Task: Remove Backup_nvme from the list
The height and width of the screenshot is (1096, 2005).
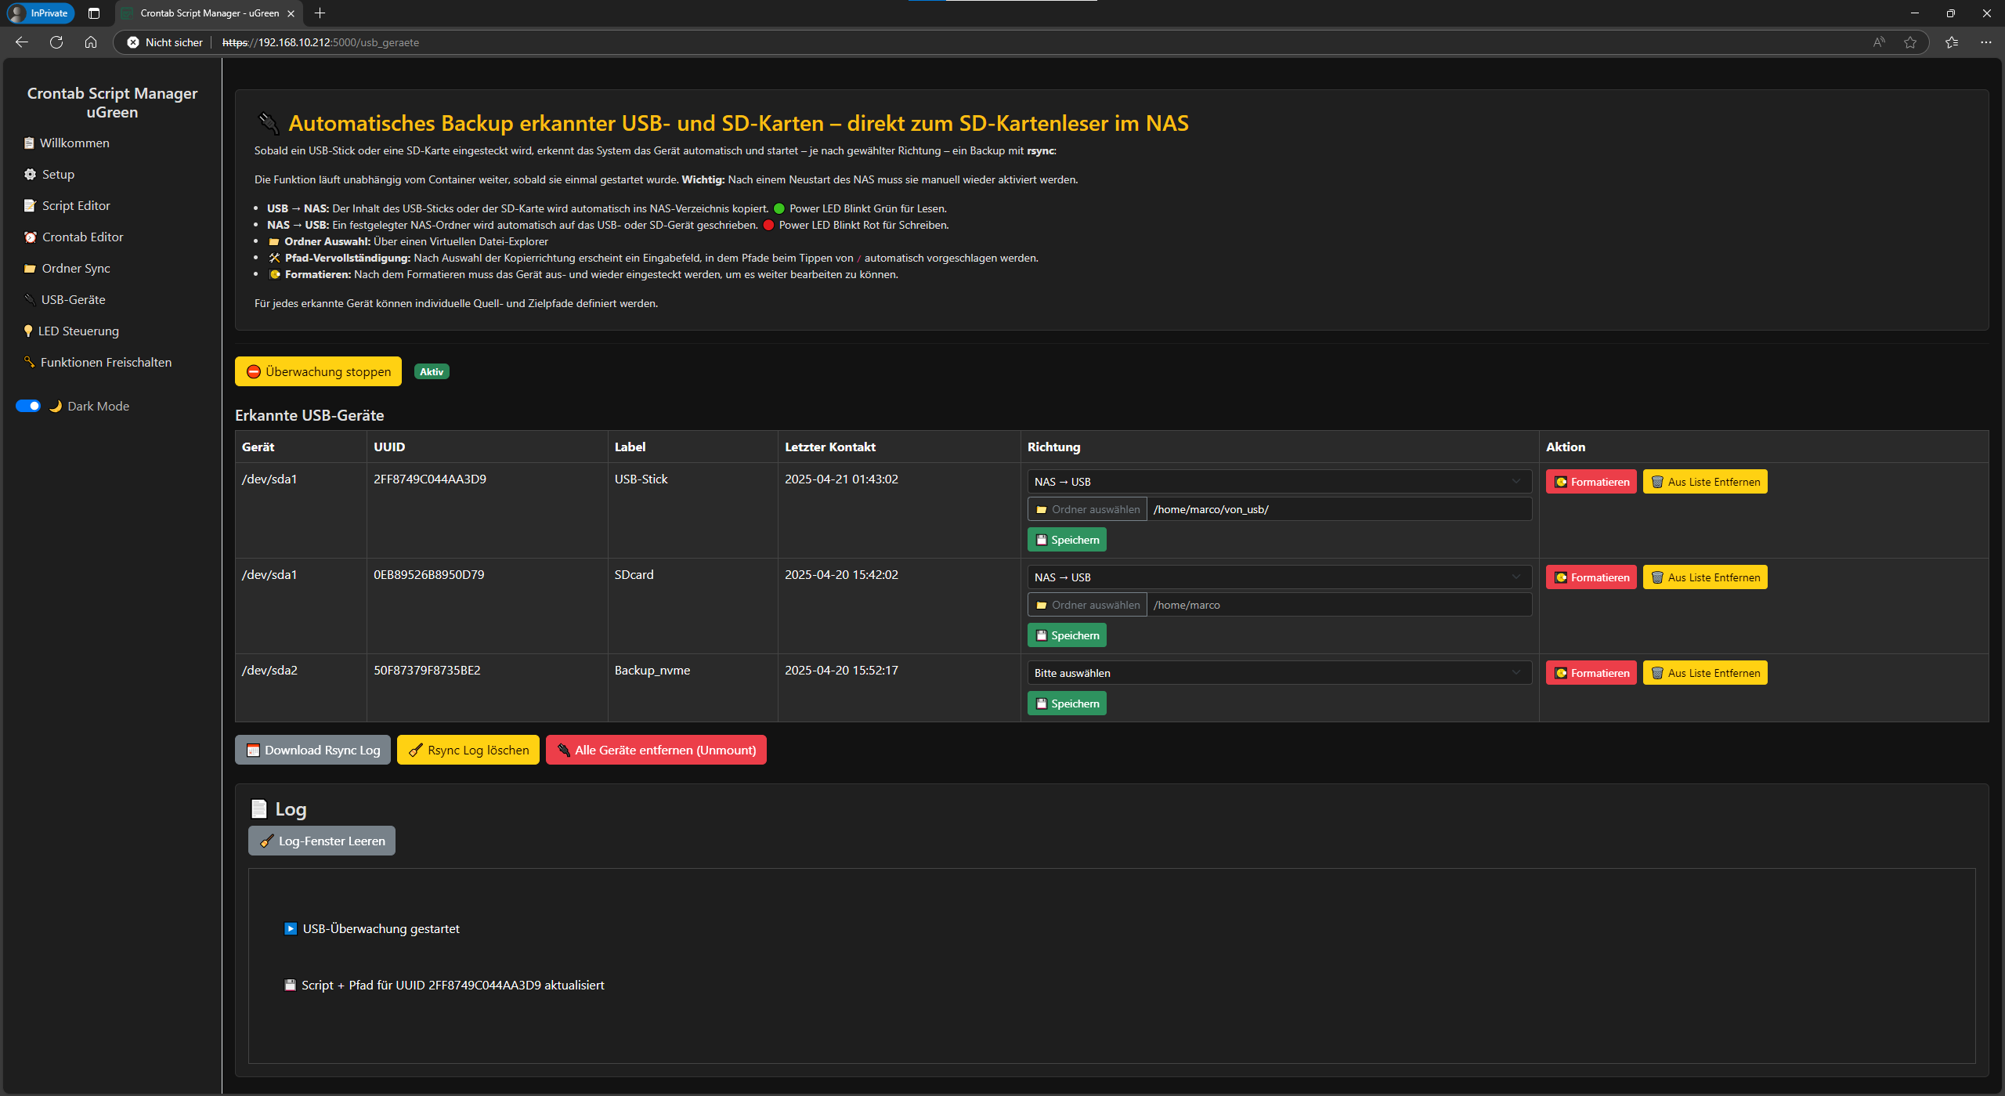Action: pos(1705,673)
